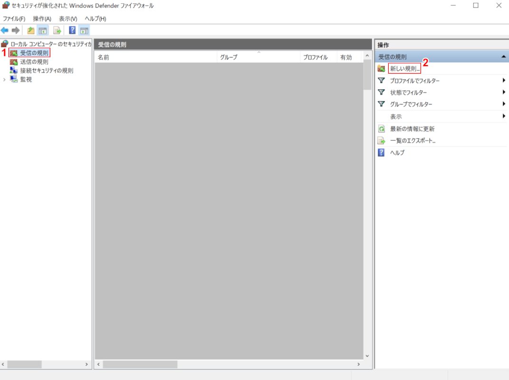Select 送信の規則 in the tree
The width and height of the screenshot is (509, 380).
(x=34, y=62)
